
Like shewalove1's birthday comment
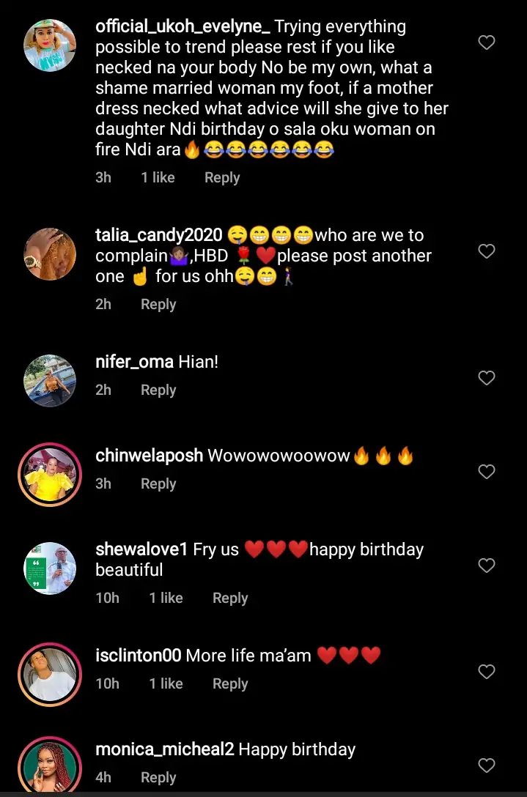[x=487, y=566]
